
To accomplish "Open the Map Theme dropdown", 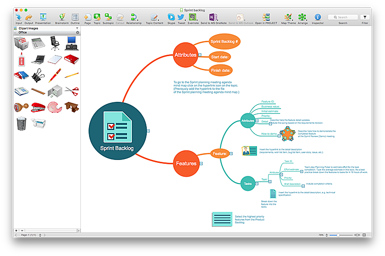I will click(x=288, y=17).
